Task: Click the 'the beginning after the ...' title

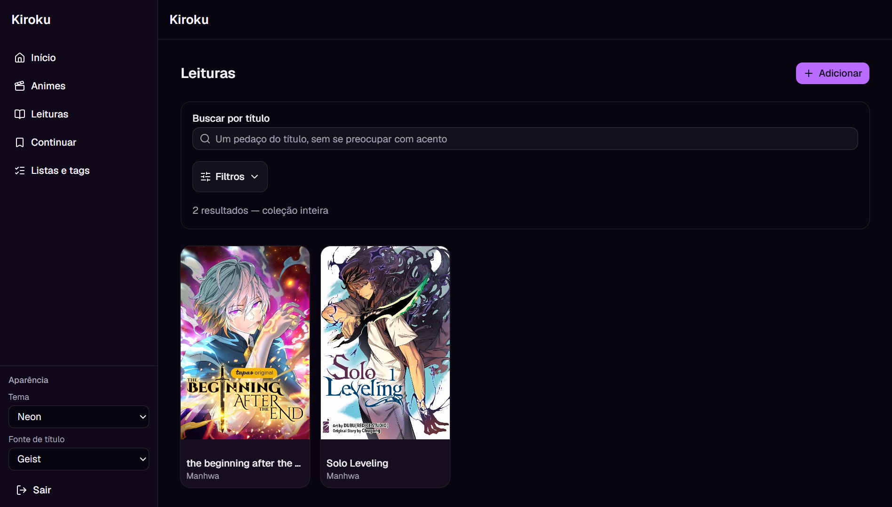Action: (244, 463)
